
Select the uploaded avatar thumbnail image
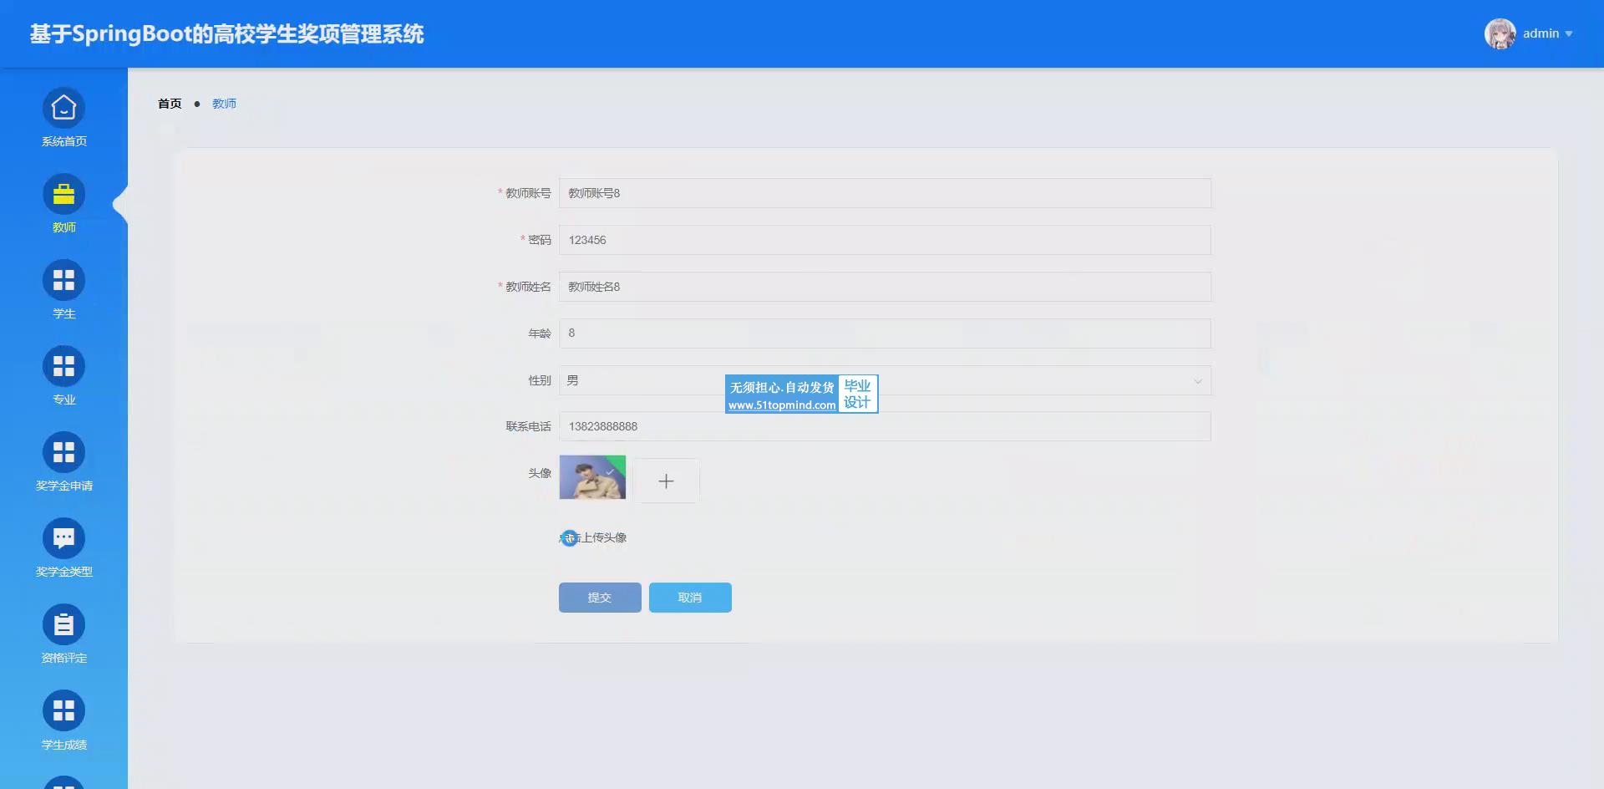pos(592,477)
